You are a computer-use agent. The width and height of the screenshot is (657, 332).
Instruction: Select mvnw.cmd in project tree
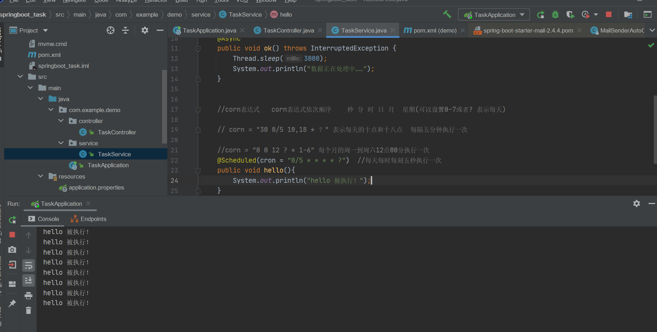pyautogui.click(x=52, y=44)
